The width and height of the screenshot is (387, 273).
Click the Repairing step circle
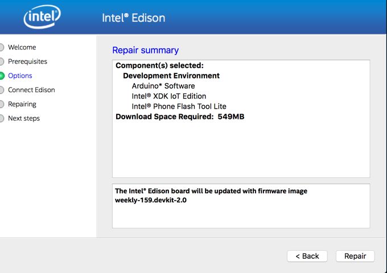click(x=2, y=104)
